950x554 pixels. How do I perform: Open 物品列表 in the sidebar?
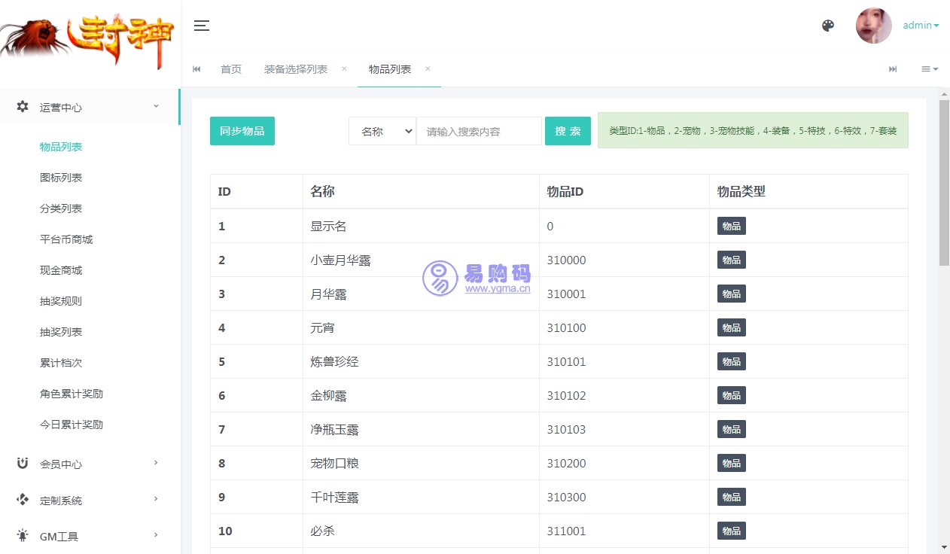tap(61, 147)
